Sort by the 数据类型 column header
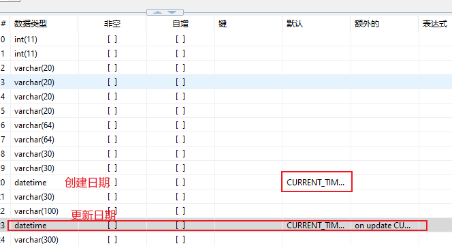The width and height of the screenshot is (452, 246). (31, 24)
